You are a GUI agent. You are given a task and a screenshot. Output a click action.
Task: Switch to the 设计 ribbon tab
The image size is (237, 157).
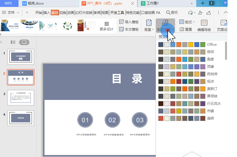54,12
